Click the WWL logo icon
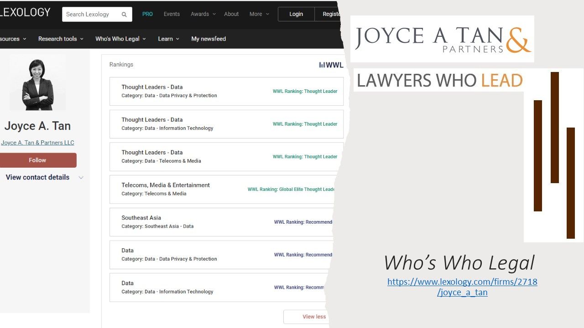 (331, 65)
